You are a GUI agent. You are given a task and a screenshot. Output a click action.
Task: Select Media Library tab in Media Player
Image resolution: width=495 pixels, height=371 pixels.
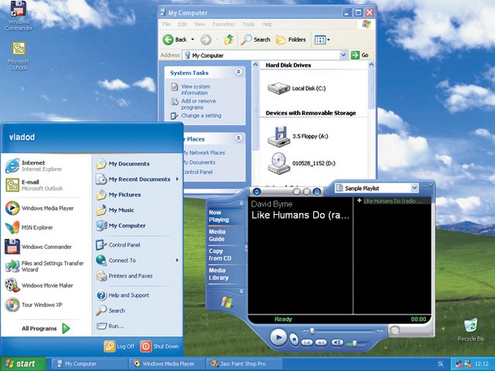coord(218,274)
